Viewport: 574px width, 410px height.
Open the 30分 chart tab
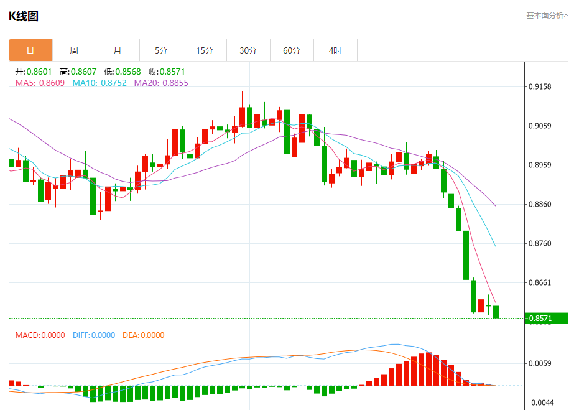249,50
